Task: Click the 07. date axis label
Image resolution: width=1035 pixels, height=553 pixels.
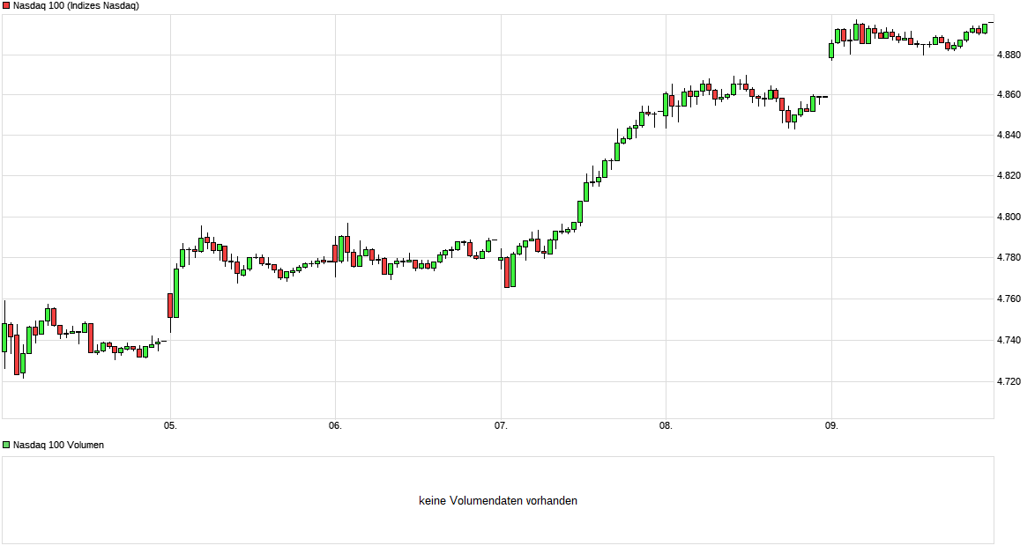Action: click(x=501, y=426)
